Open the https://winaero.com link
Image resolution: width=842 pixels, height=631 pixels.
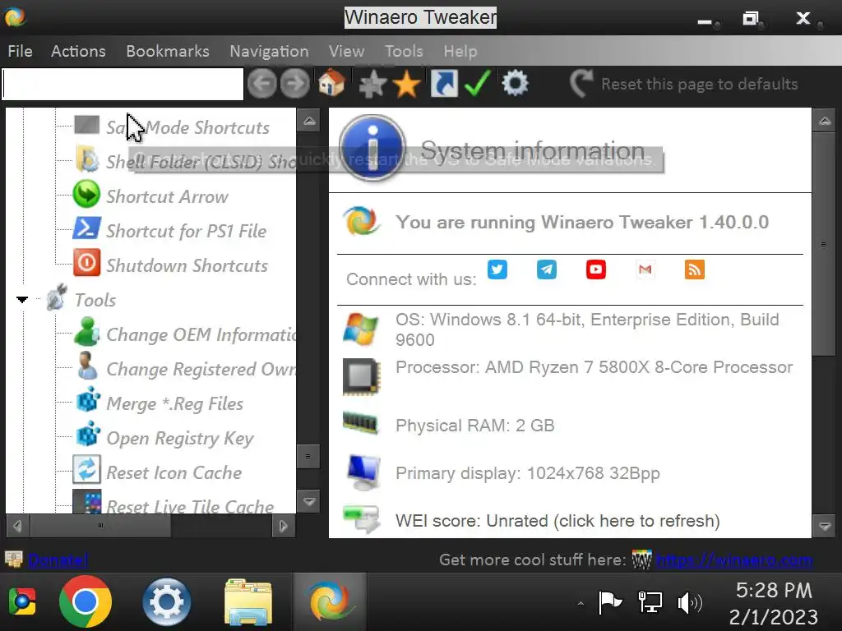(734, 560)
